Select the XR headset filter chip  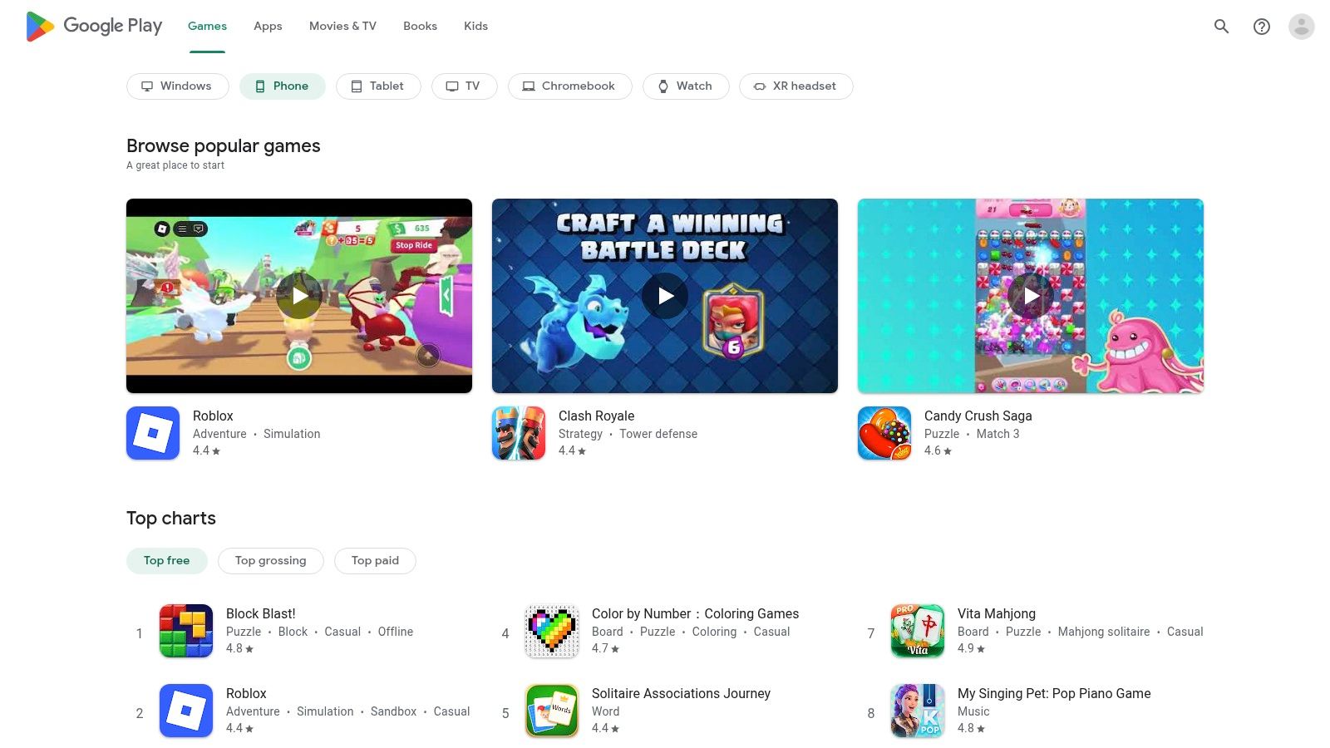(796, 86)
